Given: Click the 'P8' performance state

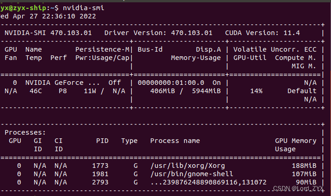Looking at the screenshot, I should tap(63, 91).
